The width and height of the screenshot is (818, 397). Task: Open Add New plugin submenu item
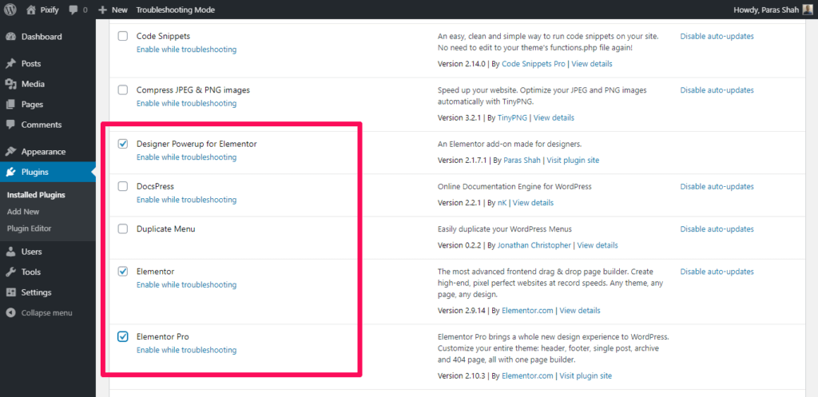23,212
